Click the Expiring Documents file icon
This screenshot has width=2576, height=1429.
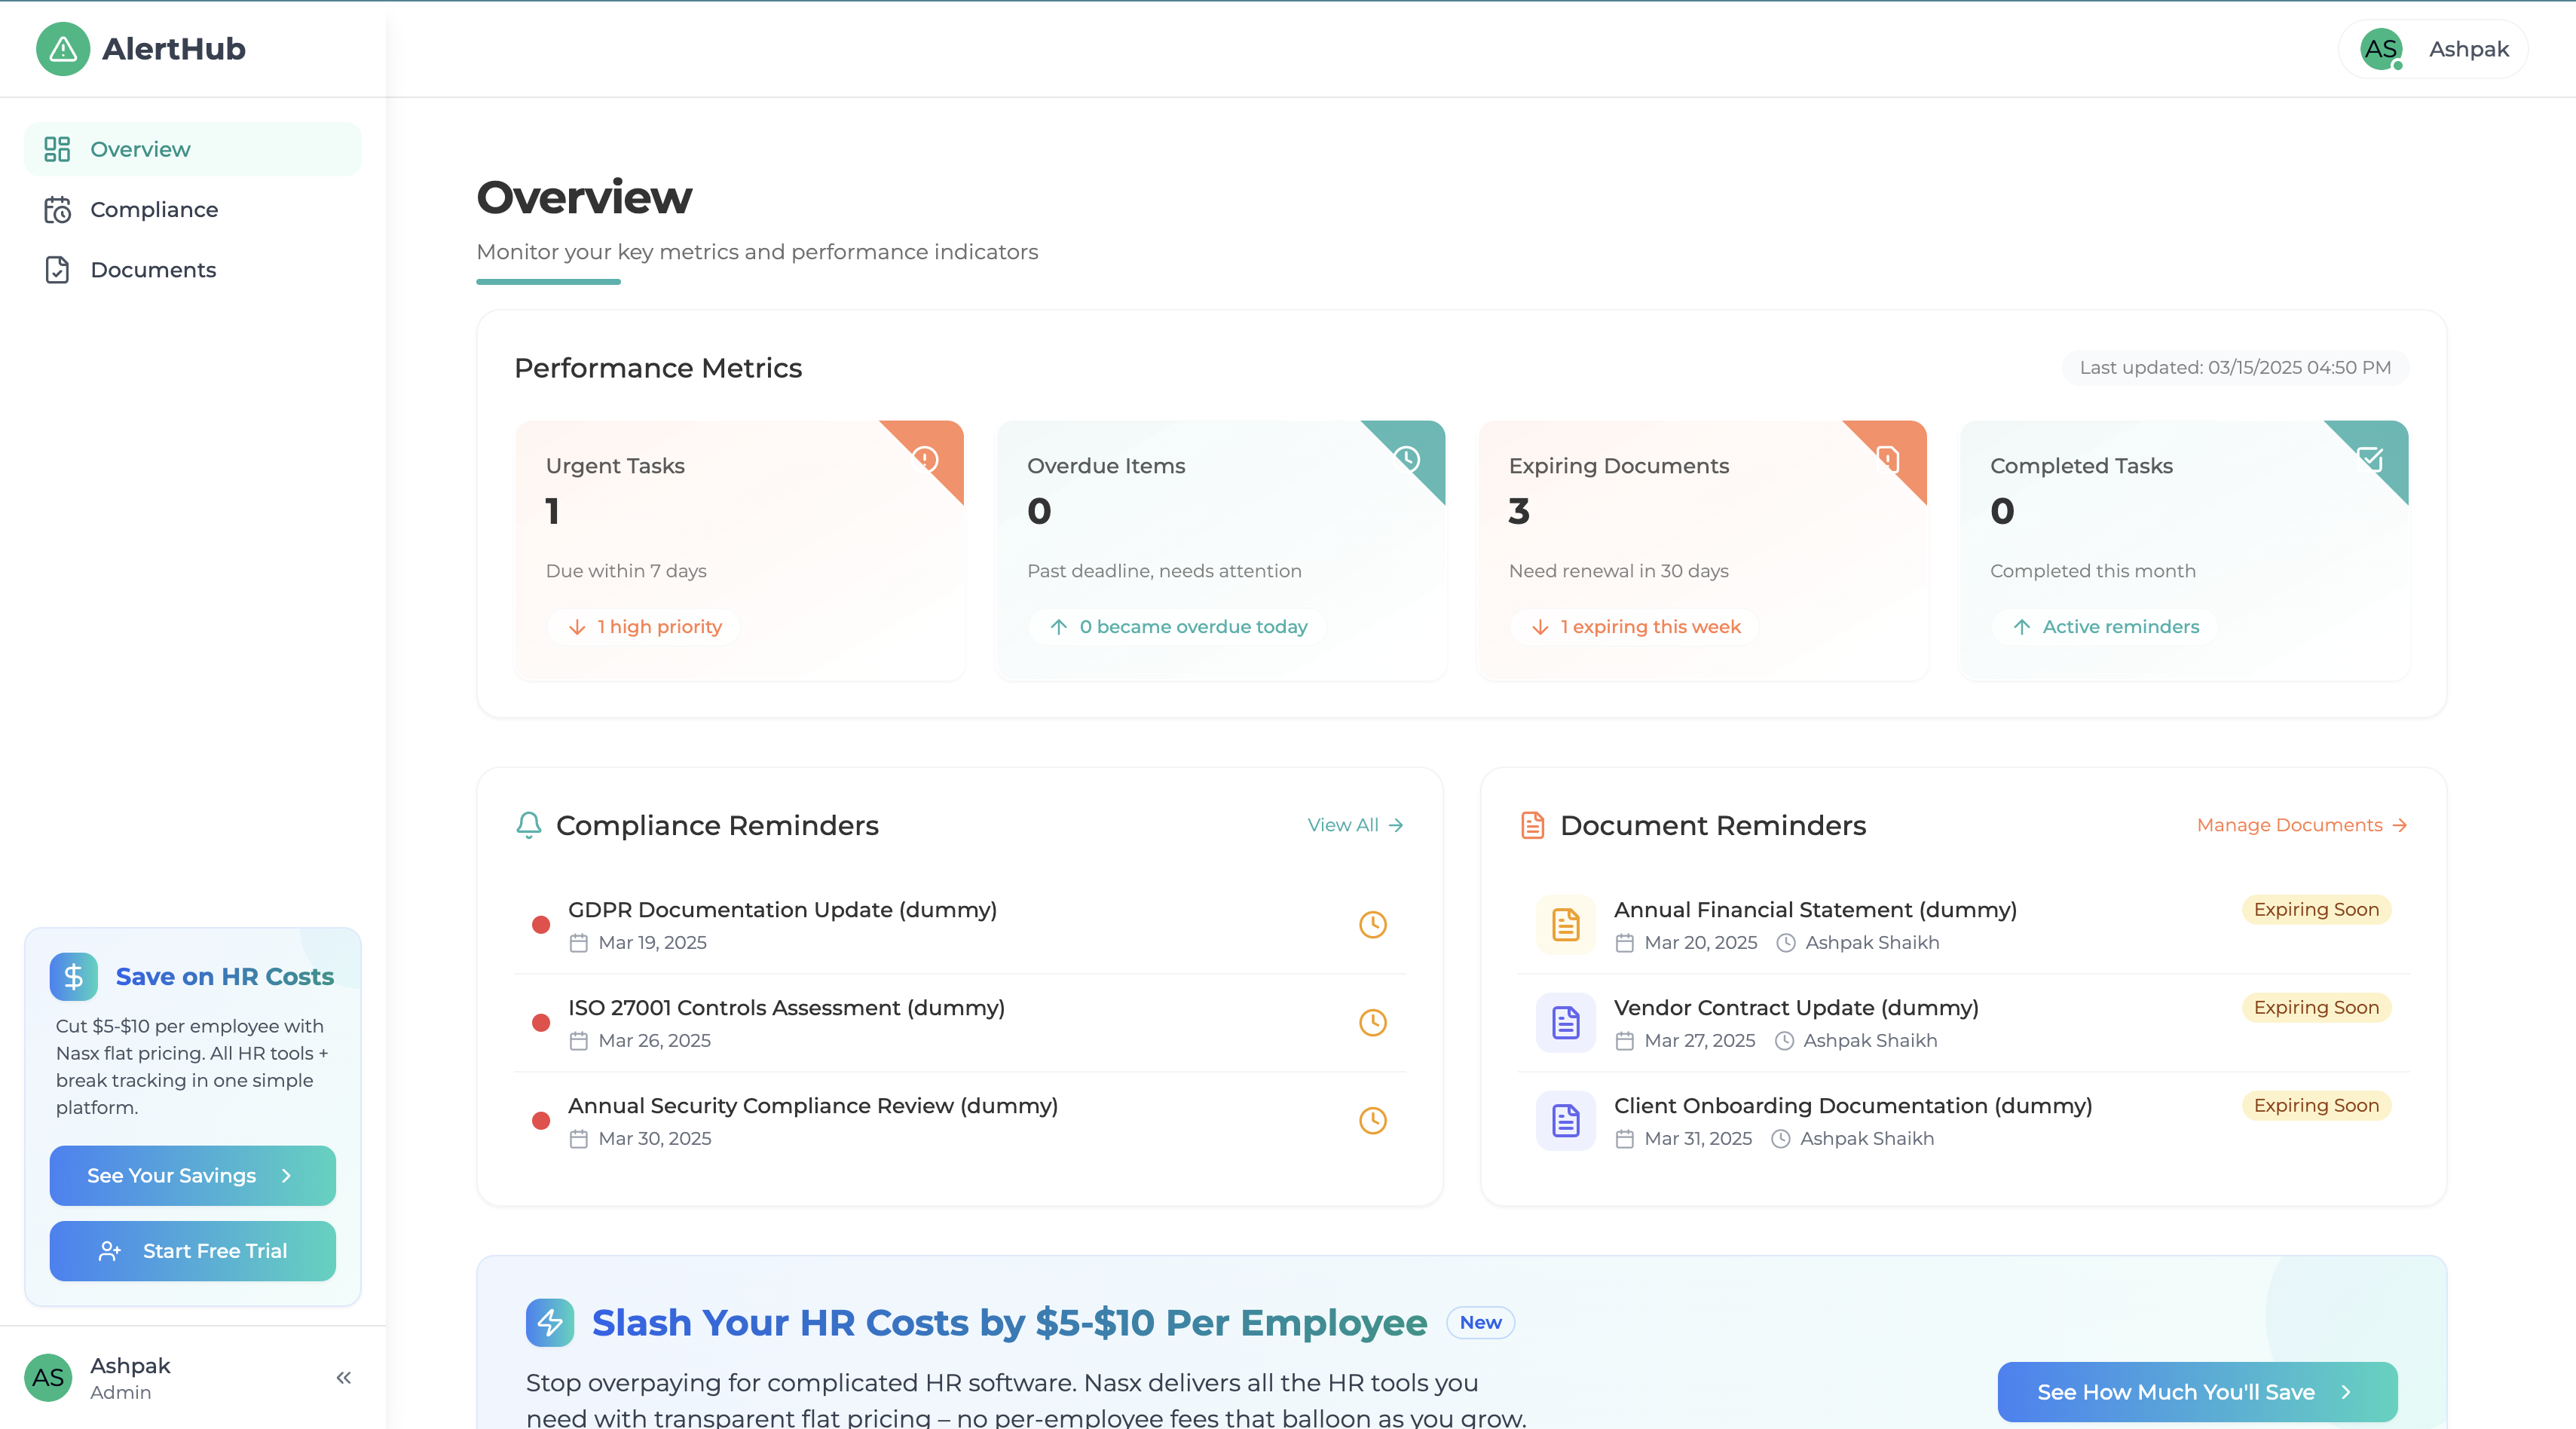click(1888, 459)
